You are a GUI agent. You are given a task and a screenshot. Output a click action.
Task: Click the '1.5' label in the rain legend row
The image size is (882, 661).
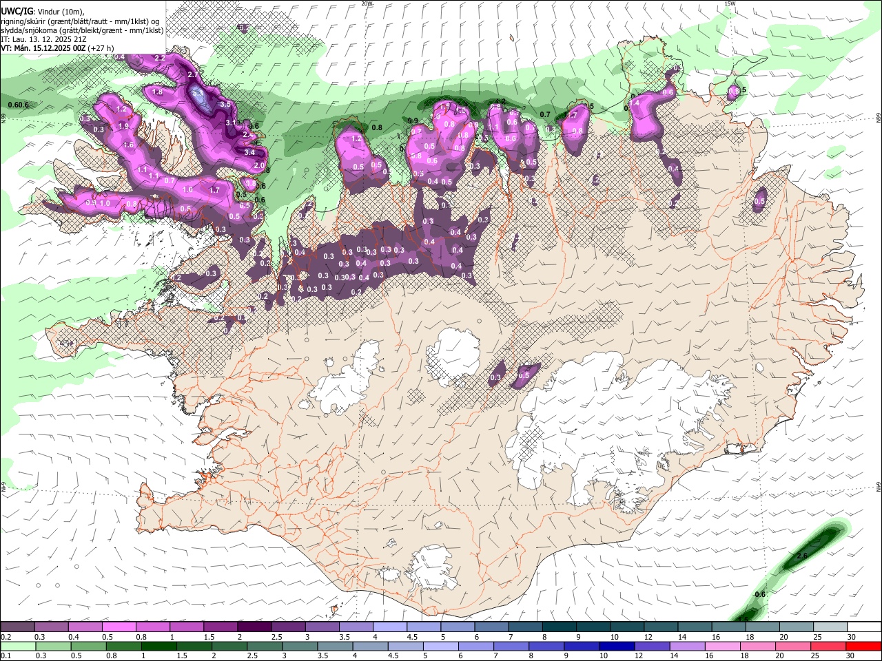(182, 655)
